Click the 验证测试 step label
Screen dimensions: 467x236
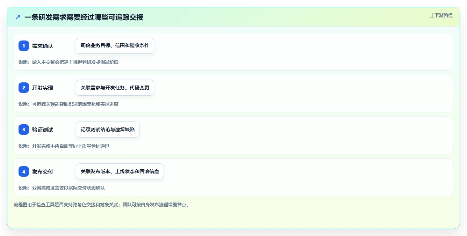[x=43, y=130]
